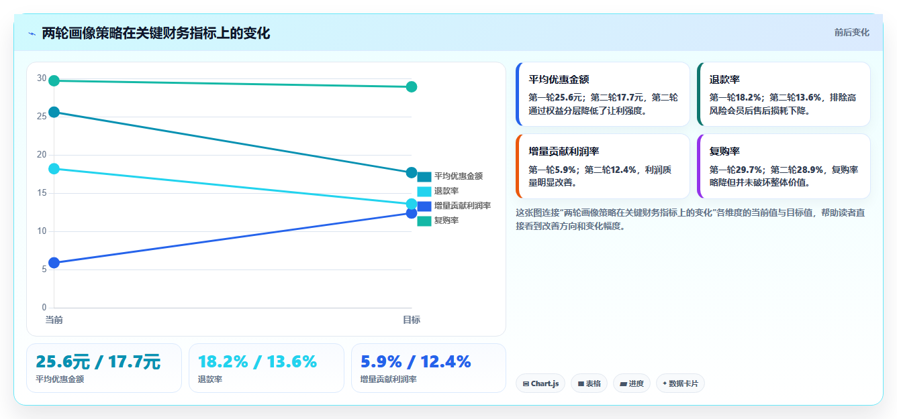The image size is (897, 419).
Task: Click the dashboard title 两轮画像策略在关键财务指标上的变化
Action: coord(156,33)
